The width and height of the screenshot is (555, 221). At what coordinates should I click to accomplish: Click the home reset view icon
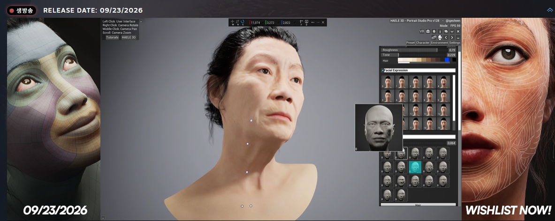(434, 31)
